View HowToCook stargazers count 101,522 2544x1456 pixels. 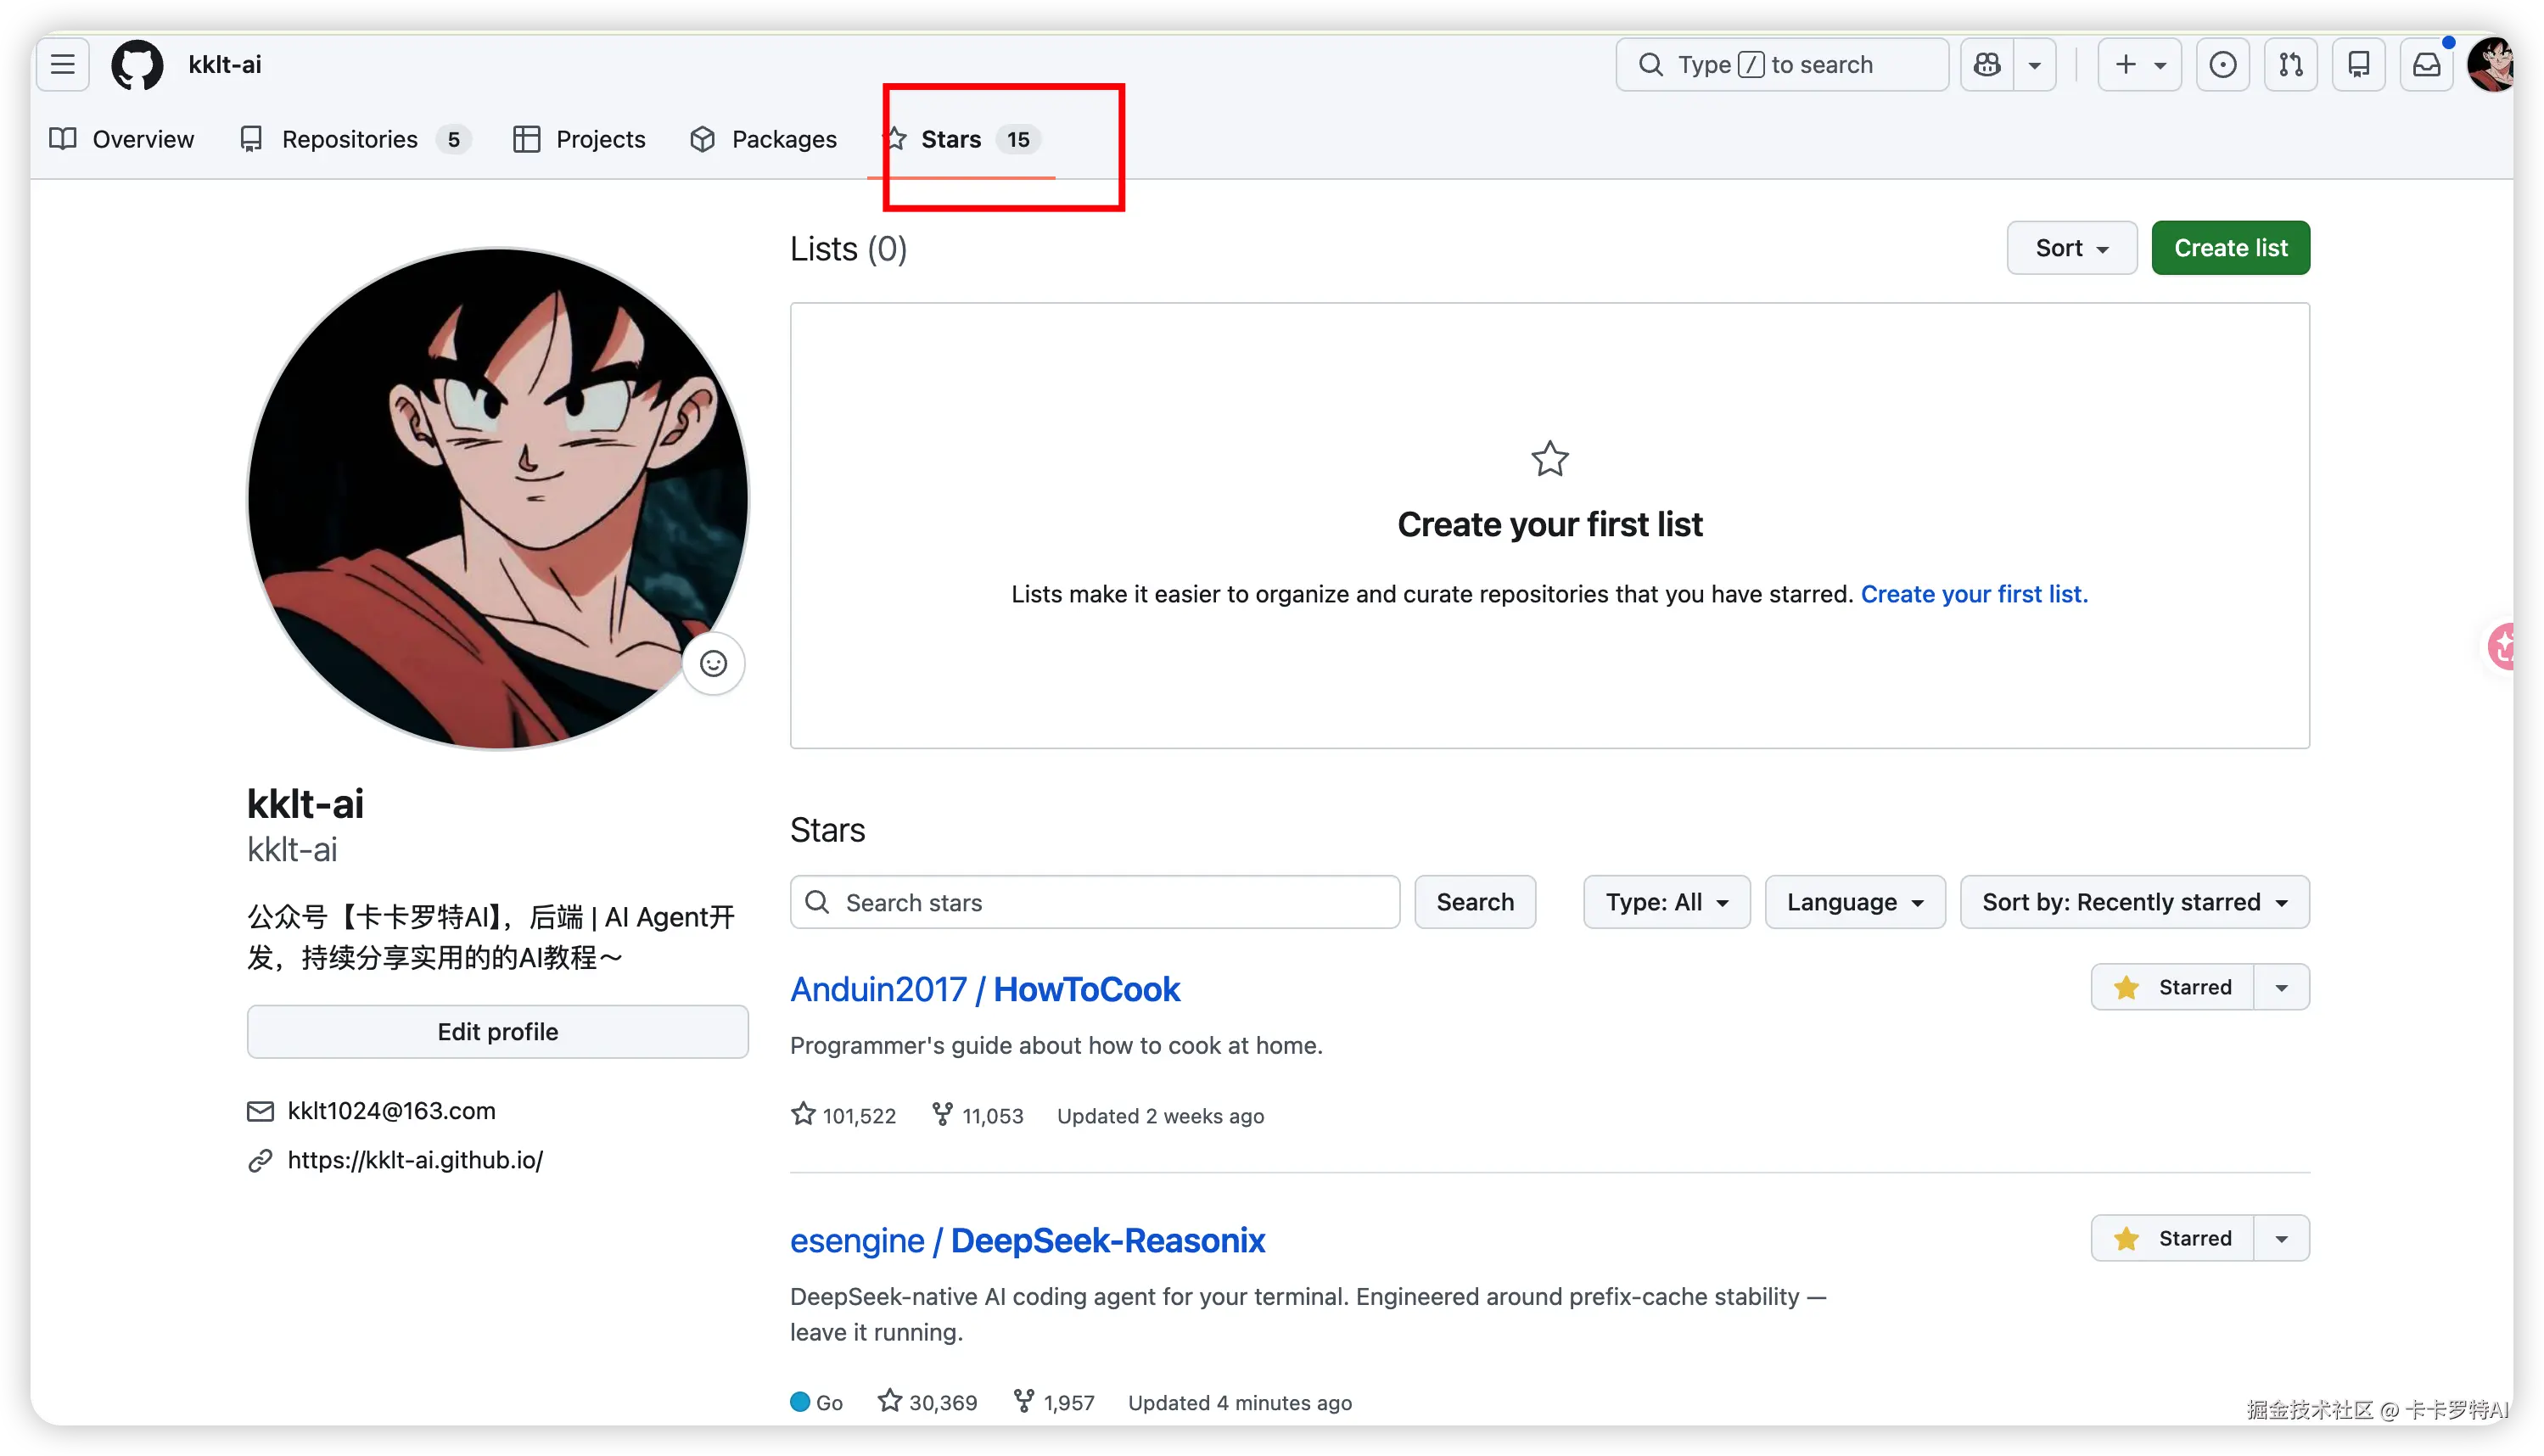[843, 1115]
